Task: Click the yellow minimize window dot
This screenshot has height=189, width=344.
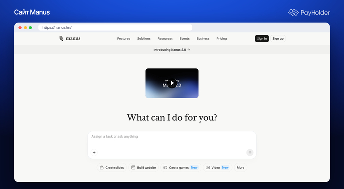Action: (25, 27)
